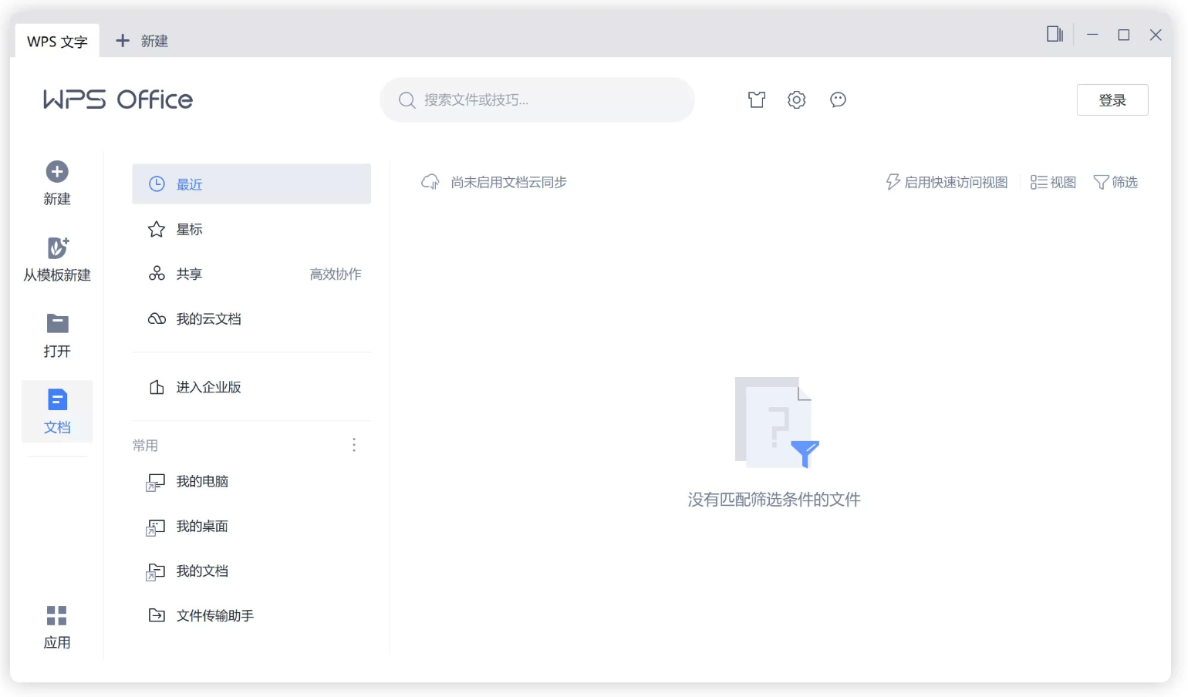
Task: Click the funnel filter icon
Action: pyautogui.click(x=1101, y=182)
